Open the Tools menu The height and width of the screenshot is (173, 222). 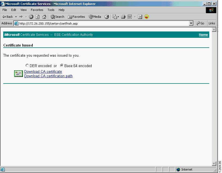coord(51,10)
